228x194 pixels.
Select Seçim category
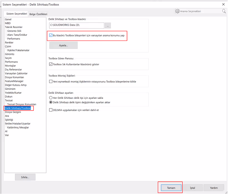click(x=8, y=58)
